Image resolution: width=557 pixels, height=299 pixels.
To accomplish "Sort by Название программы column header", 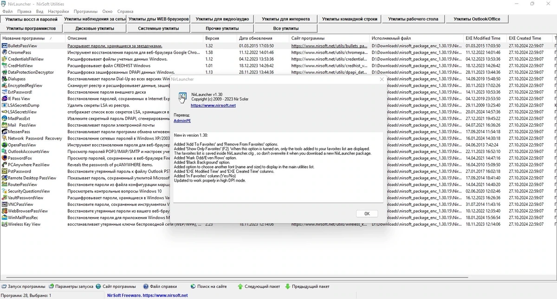I will [x=32, y=38].
